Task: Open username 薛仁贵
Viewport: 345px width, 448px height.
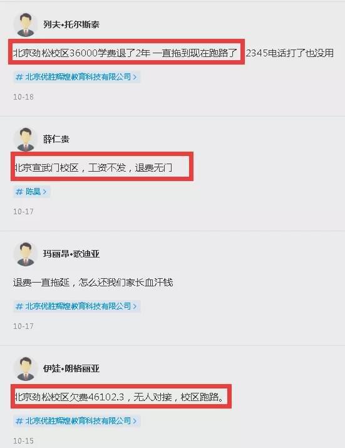Action: pyautogui.click(x=56, y=139)
